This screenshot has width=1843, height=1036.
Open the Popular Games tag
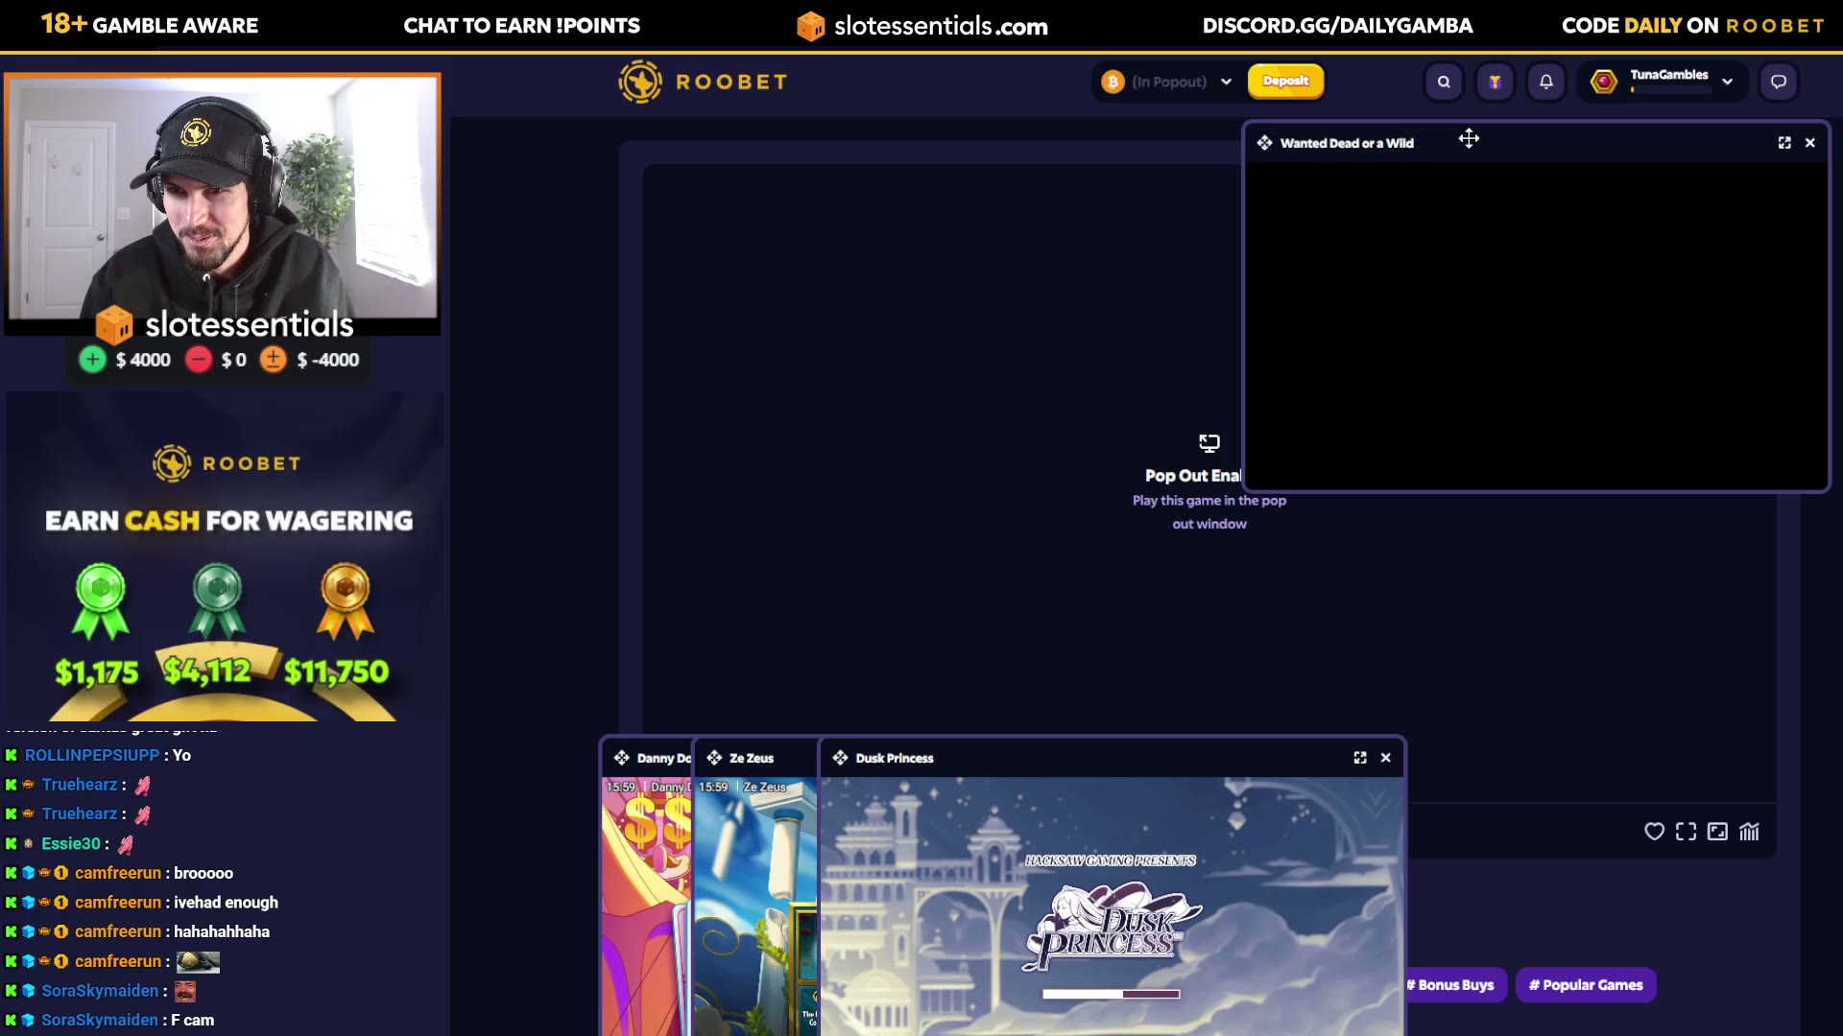pyautogui.click(x=1586, y=985)
